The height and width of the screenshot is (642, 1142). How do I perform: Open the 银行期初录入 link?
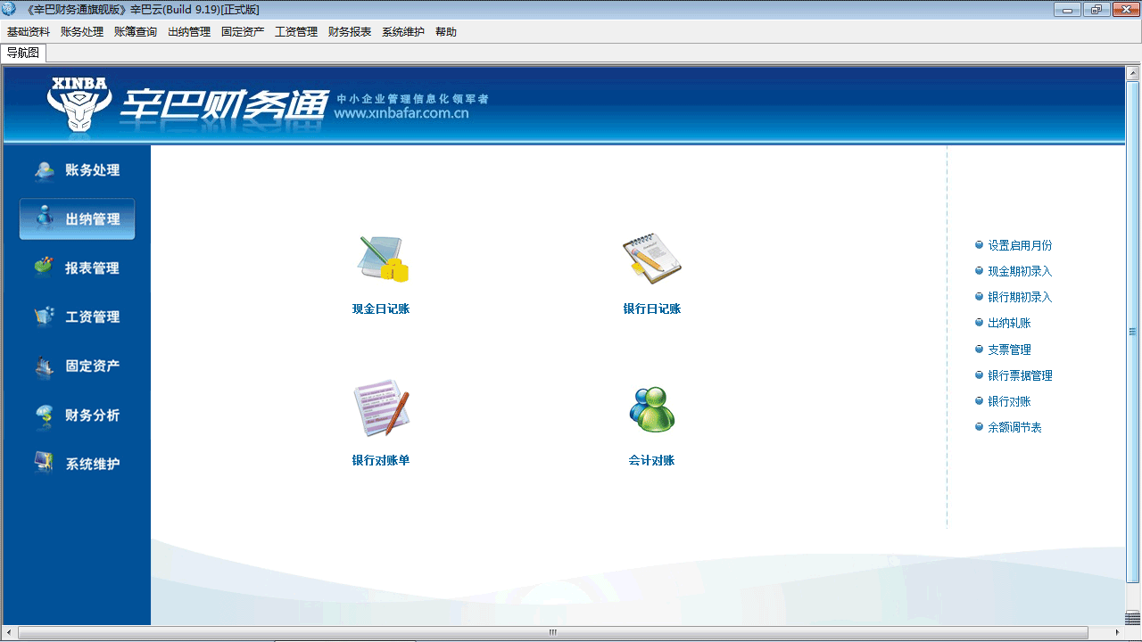(1020, 297)
